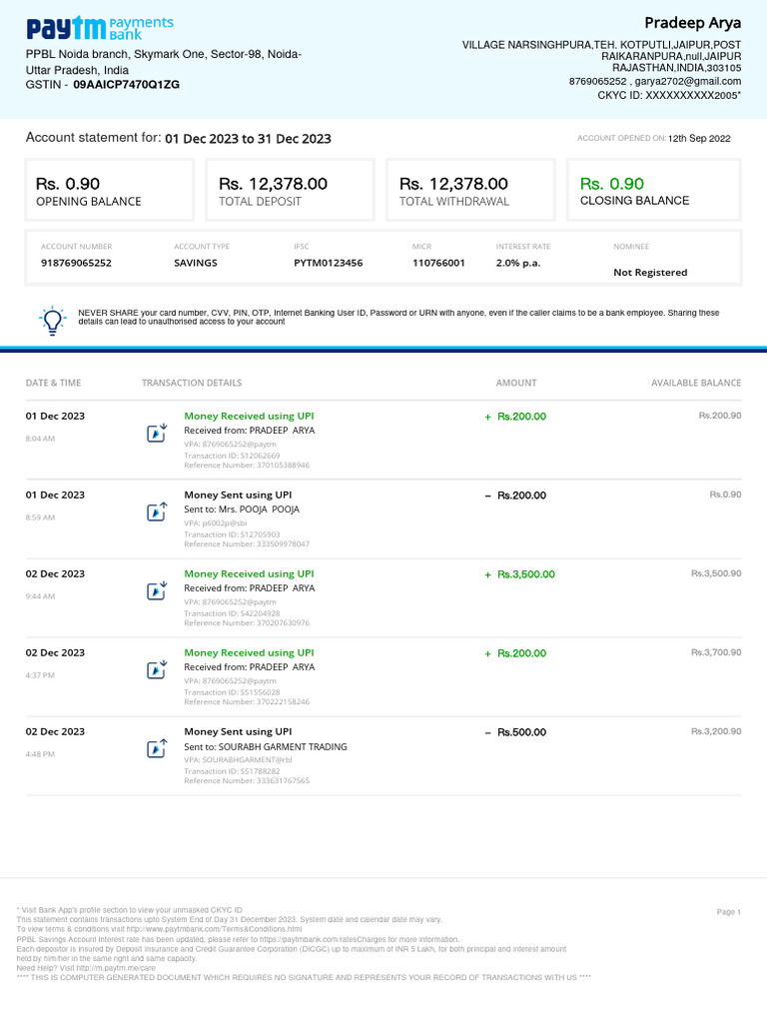Click the − Rs.500.00 amount
Screen dimensions: 767x1023
click(515, 732)
